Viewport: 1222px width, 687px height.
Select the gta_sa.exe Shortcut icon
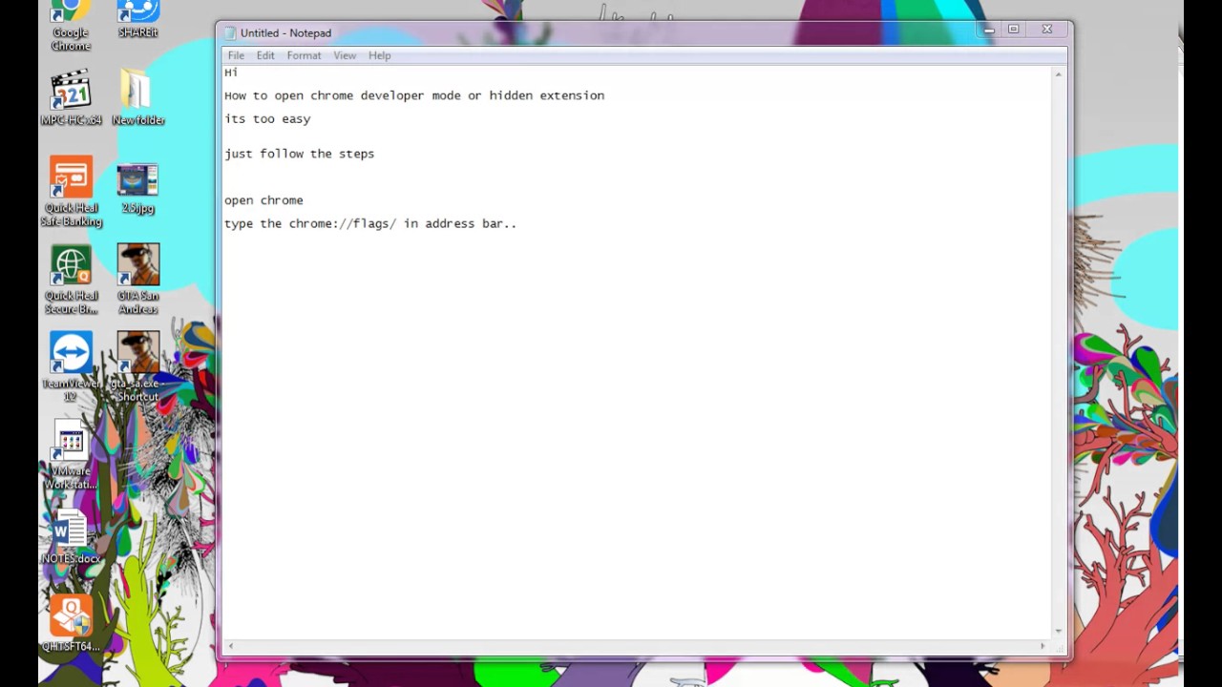138,367
